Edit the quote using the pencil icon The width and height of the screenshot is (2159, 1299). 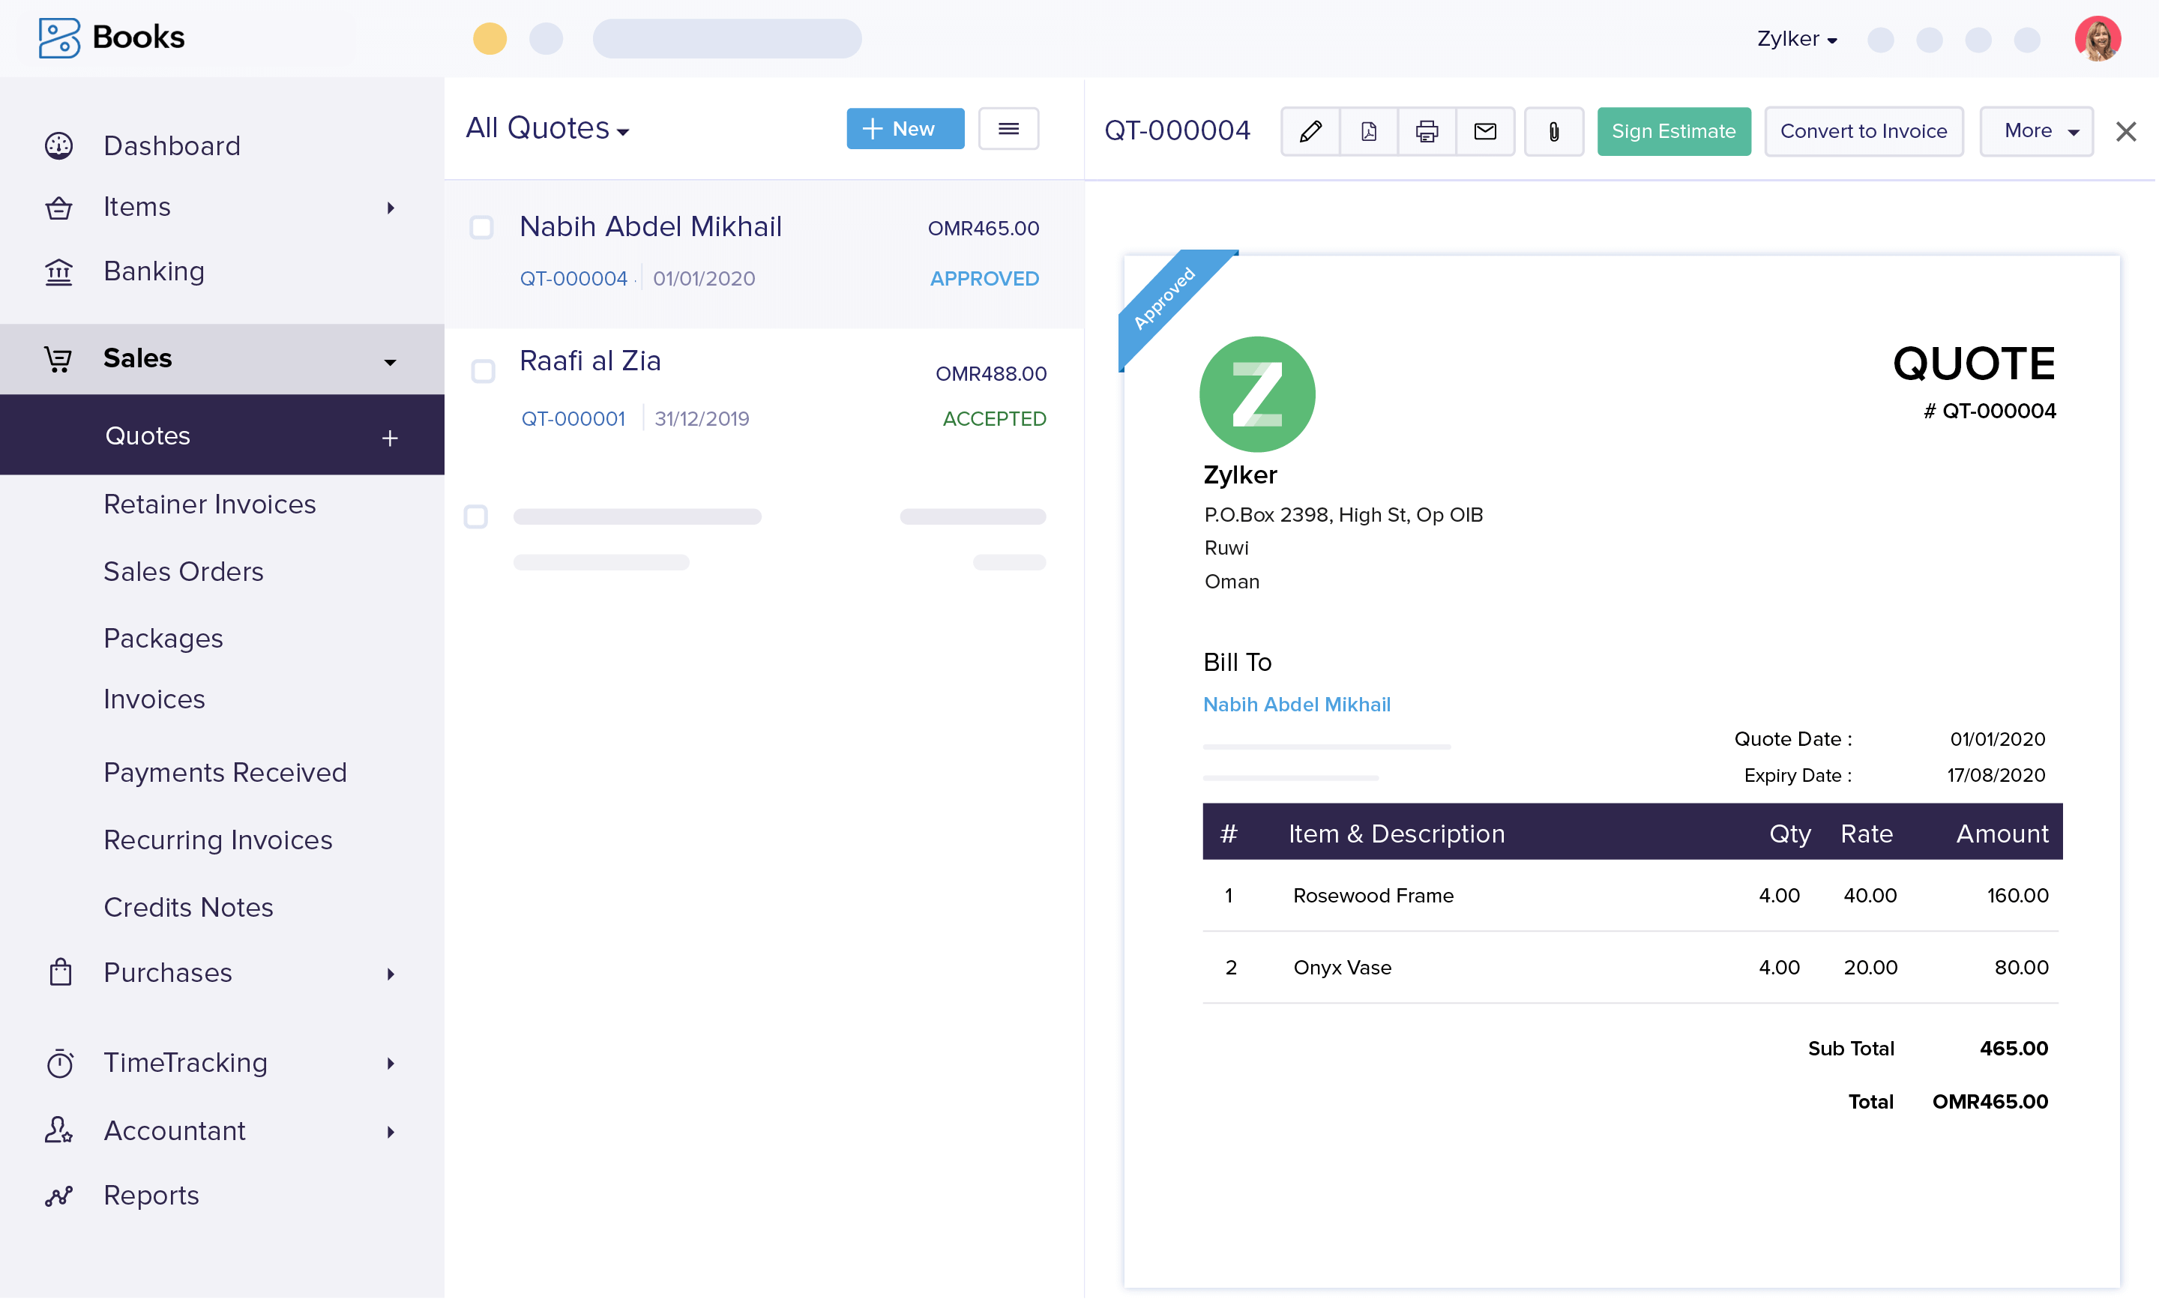tap(1309, 131)
